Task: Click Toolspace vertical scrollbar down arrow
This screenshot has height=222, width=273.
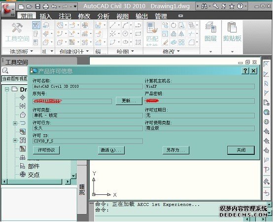Action: pos(73,176)
